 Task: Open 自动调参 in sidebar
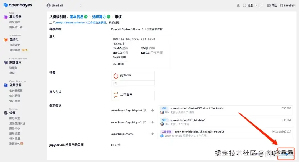coord(14,45)
